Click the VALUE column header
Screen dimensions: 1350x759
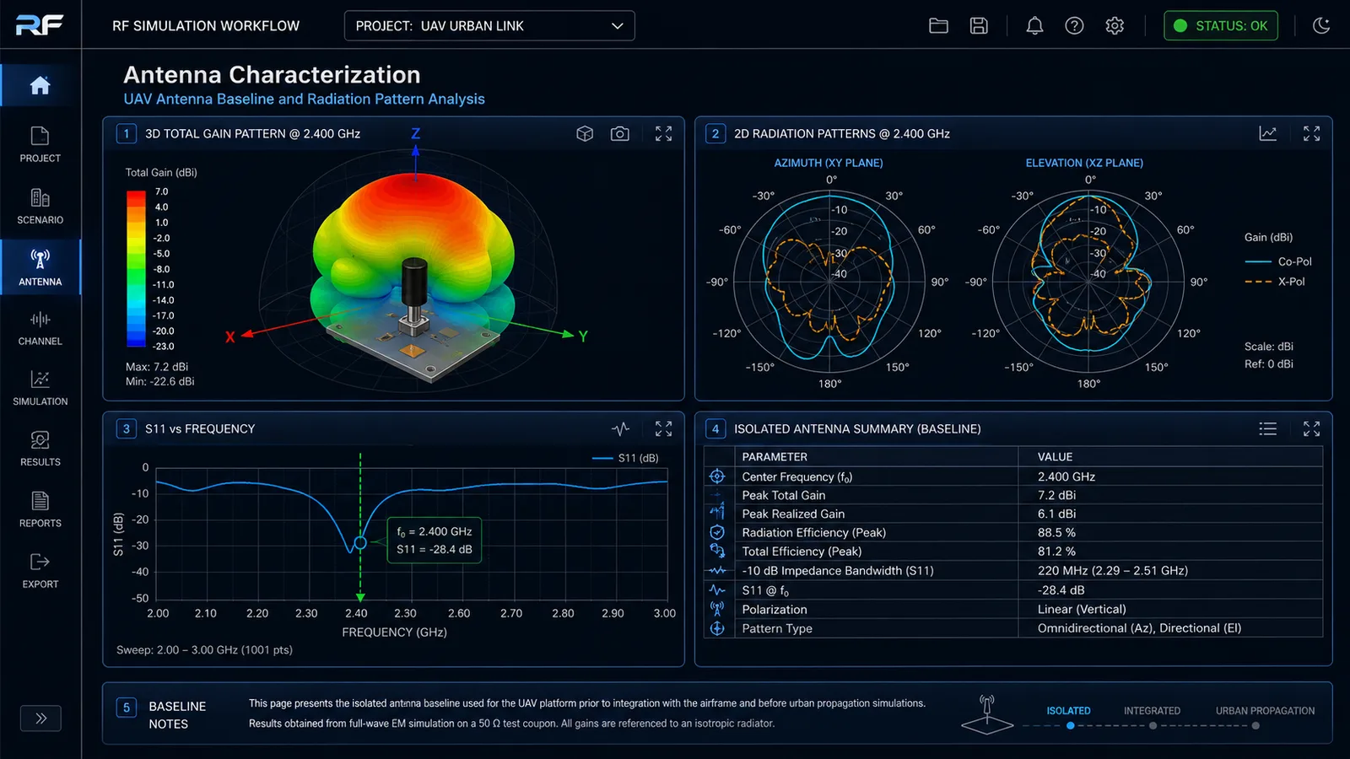(1055, 457)
